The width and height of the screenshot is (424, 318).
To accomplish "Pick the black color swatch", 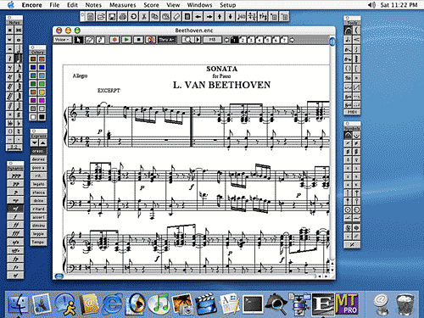I will 42,117.
